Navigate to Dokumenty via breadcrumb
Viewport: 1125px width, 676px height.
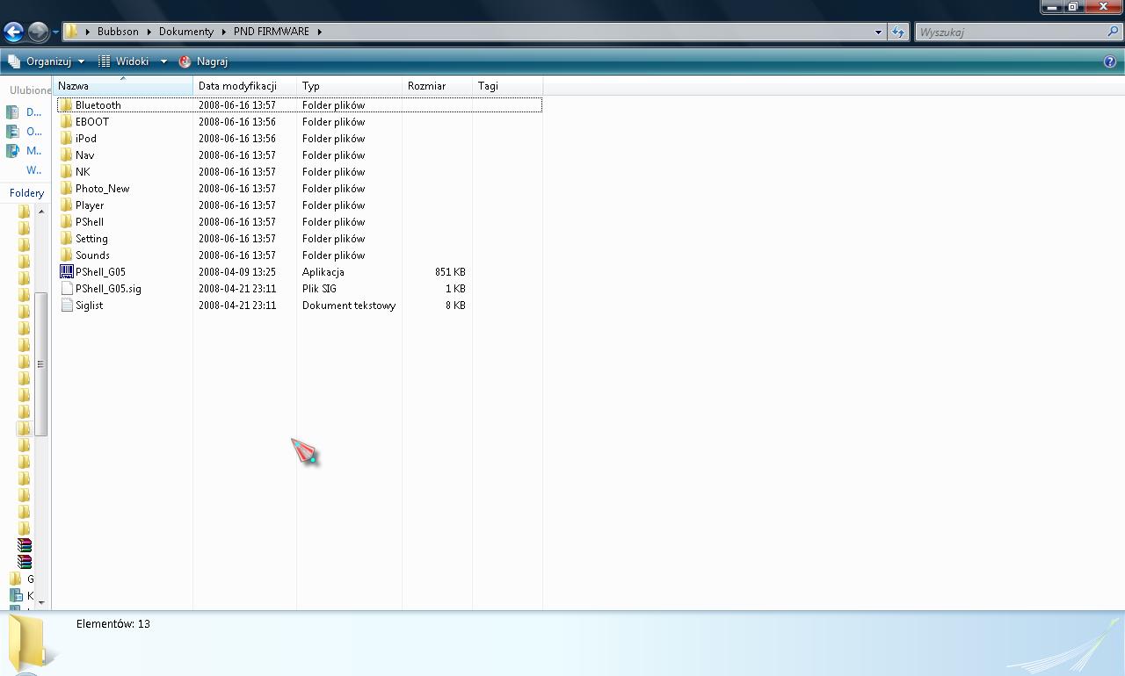point(185,31)
